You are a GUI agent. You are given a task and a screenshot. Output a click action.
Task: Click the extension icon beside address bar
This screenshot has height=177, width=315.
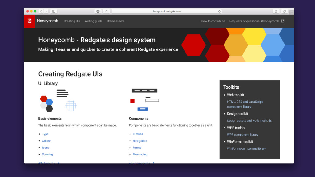click(x=106, y=11)
